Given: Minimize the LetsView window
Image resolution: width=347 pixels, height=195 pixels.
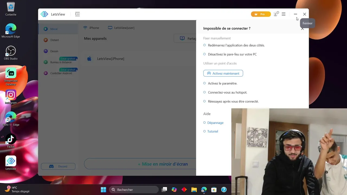Looking at the screenshot, I should [x=295, y=14].
